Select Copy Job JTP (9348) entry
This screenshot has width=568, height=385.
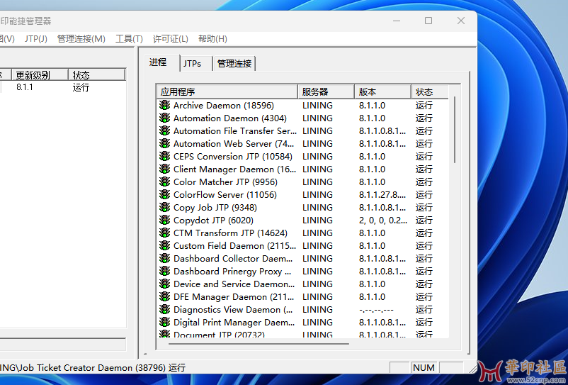[215, 208]
